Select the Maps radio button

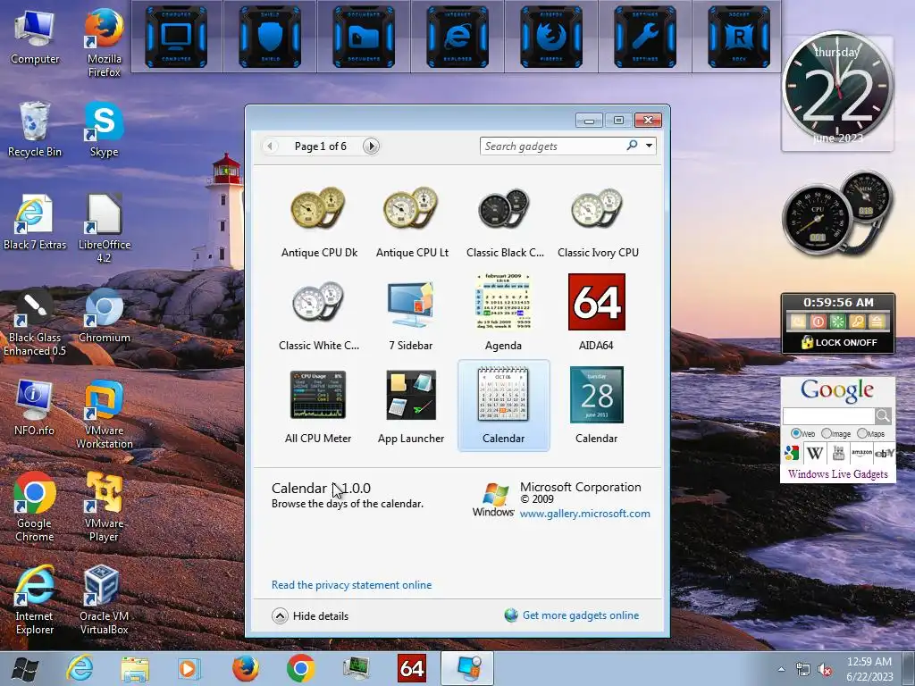coord(862,433)
